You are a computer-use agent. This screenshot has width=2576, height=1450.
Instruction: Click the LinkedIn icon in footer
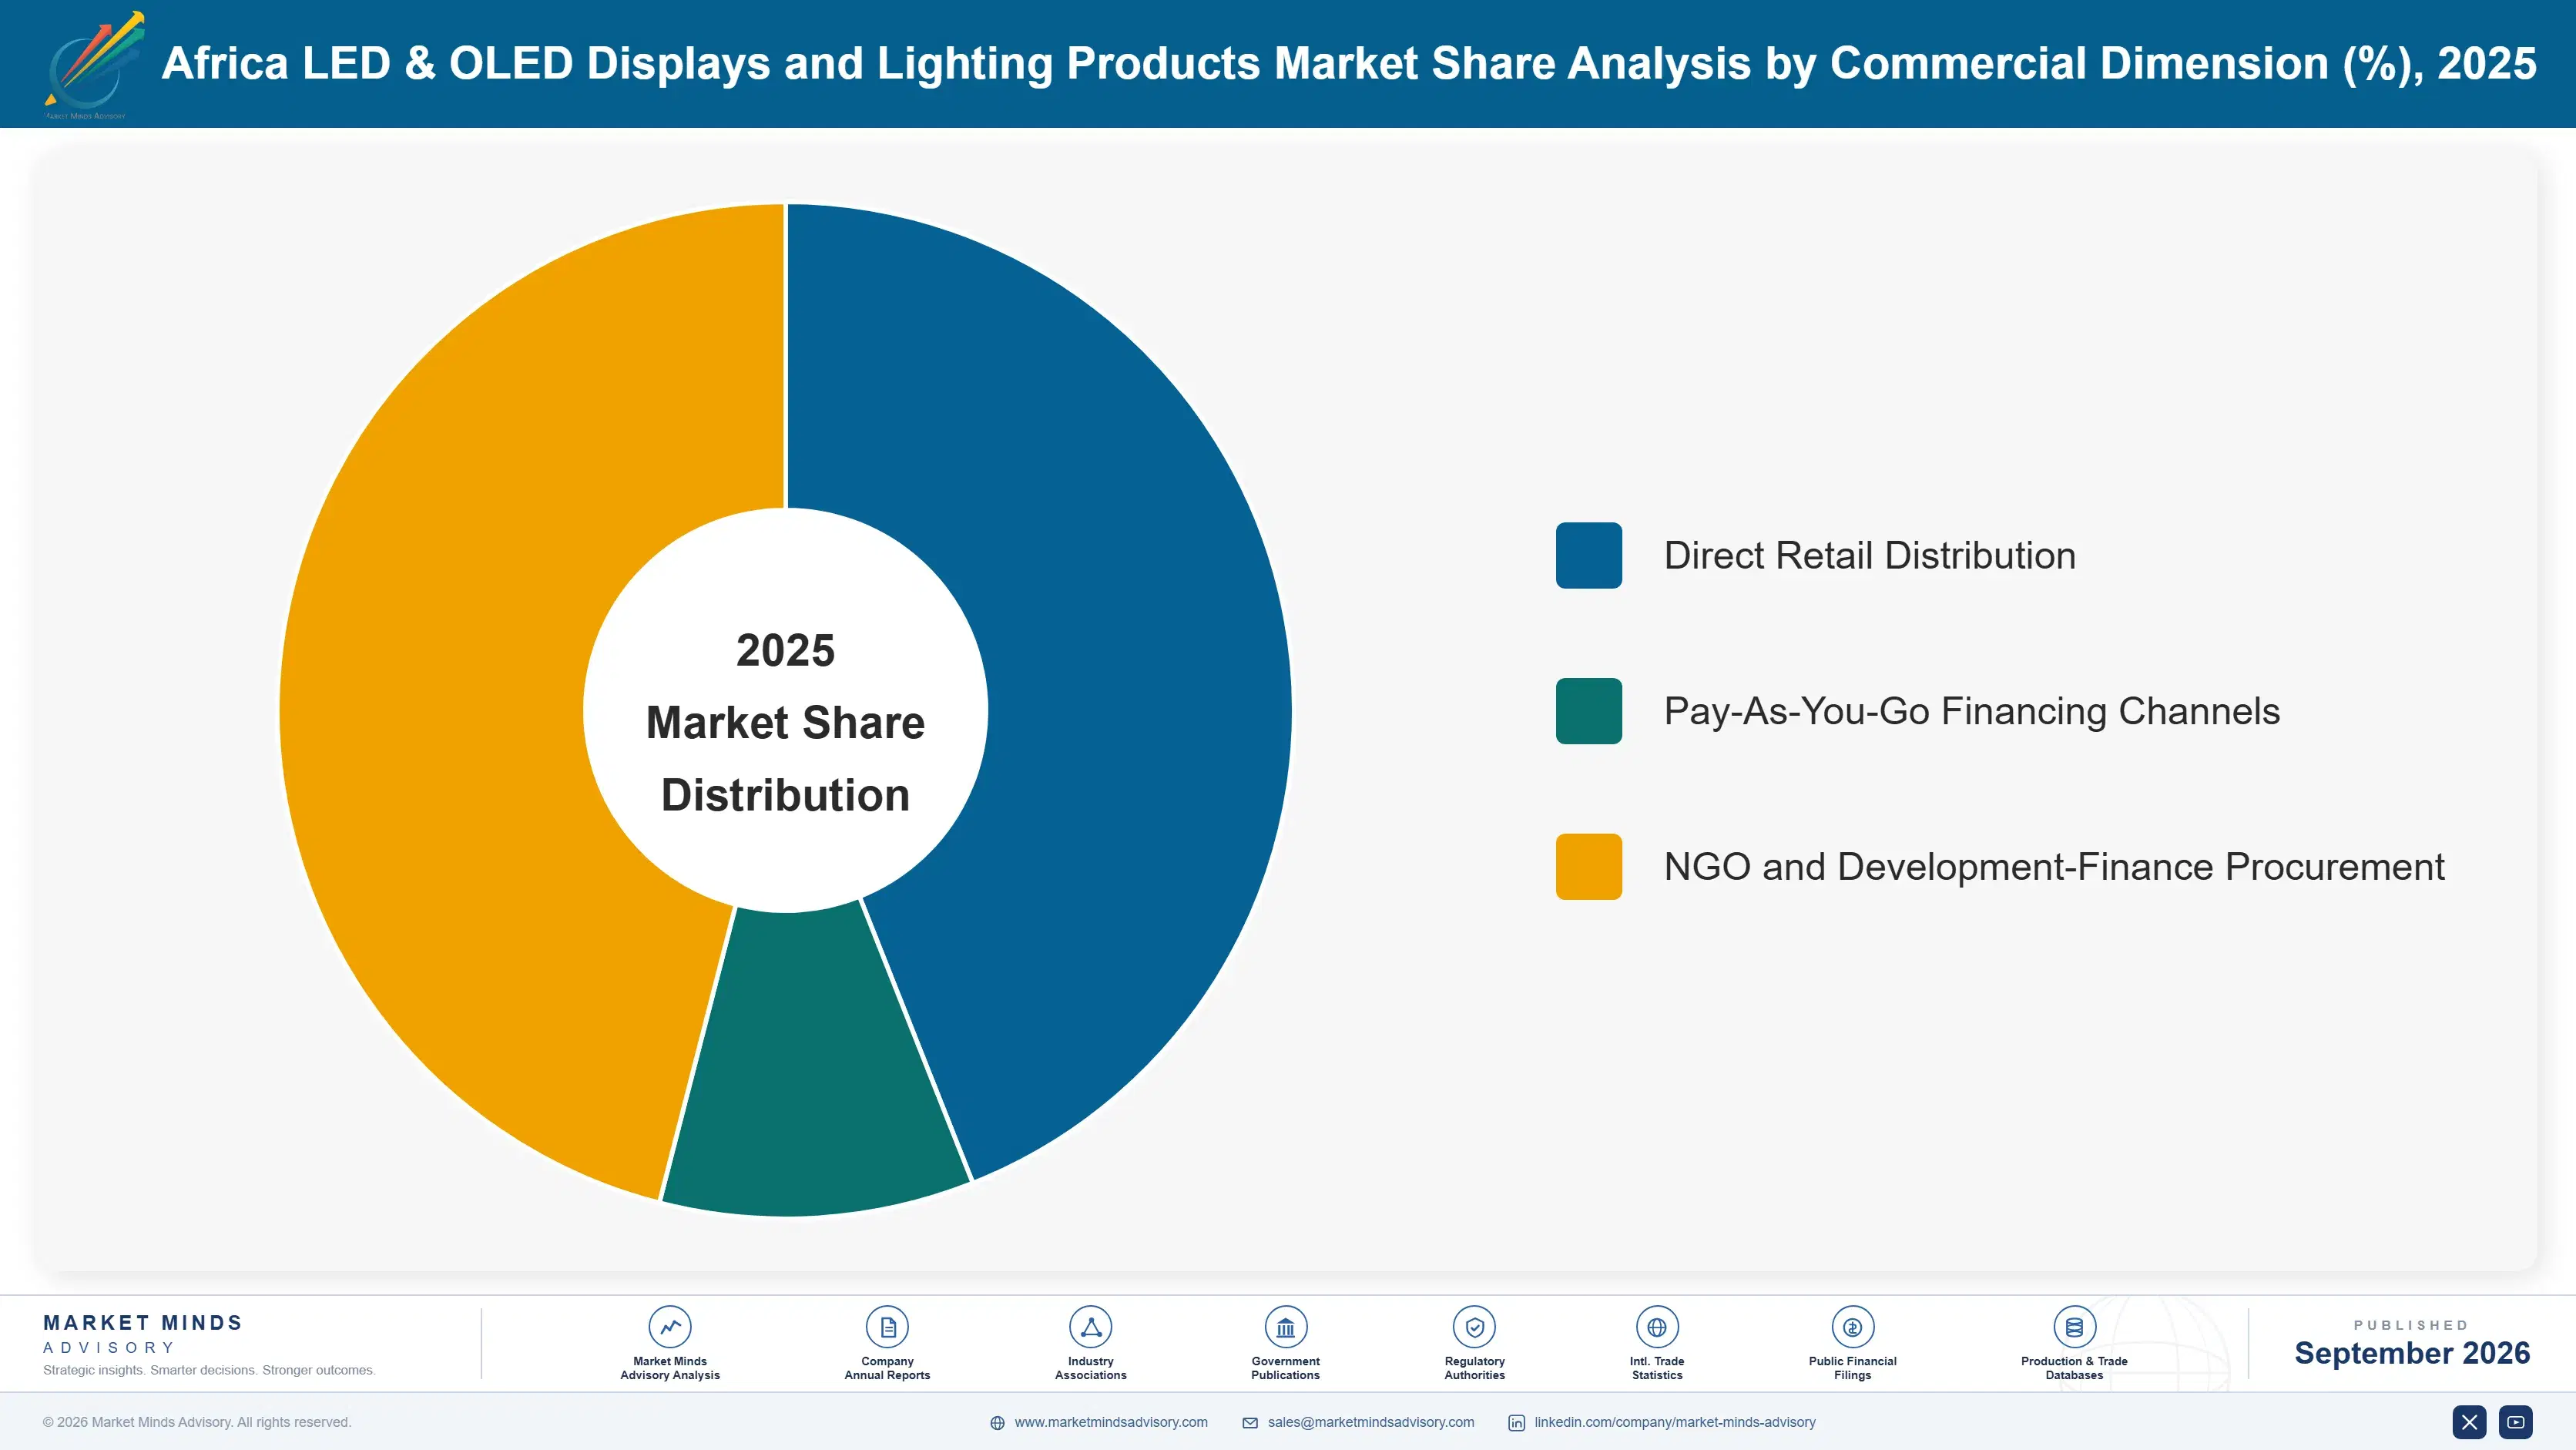coord(1516,1423)
